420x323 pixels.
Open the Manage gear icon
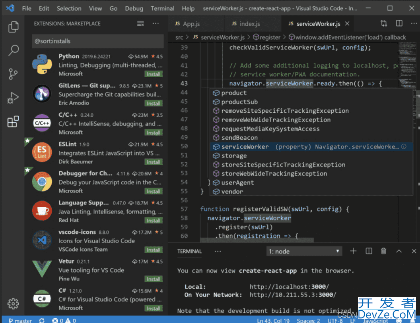pyautogui.click(x=13, y=304)
